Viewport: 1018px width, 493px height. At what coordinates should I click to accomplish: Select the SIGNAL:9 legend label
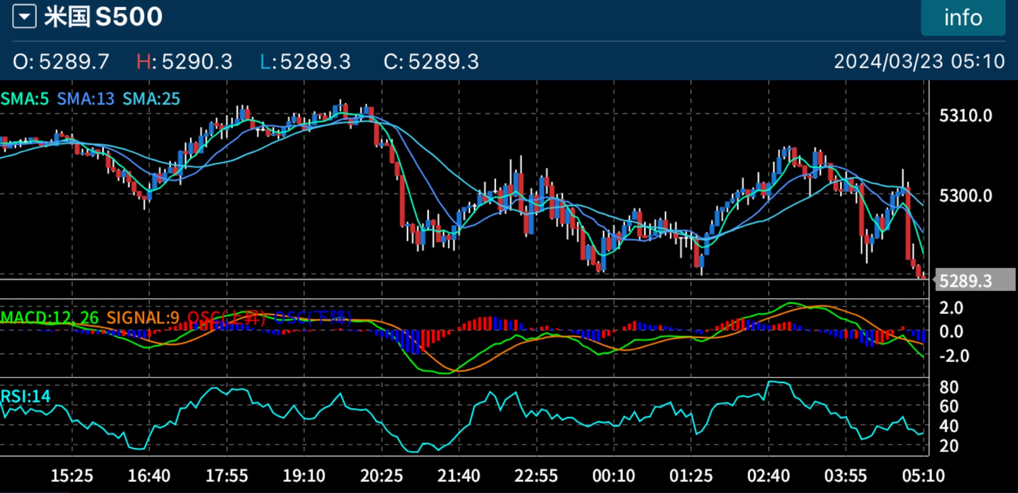tap(143, 317)
